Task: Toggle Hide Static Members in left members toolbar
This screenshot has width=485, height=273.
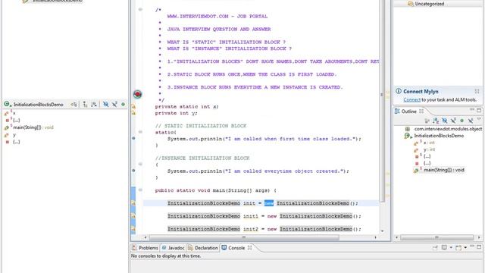Action: (114, 105)
